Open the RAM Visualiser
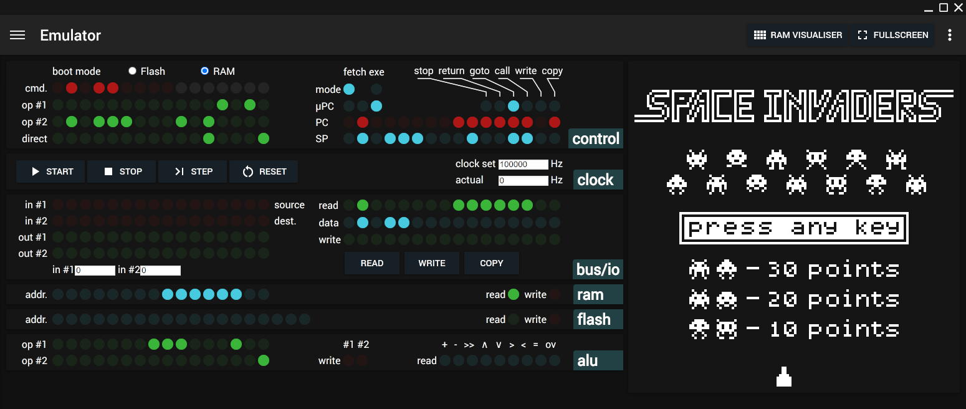Viewport: 966px width, 409px height. point(798,35)
